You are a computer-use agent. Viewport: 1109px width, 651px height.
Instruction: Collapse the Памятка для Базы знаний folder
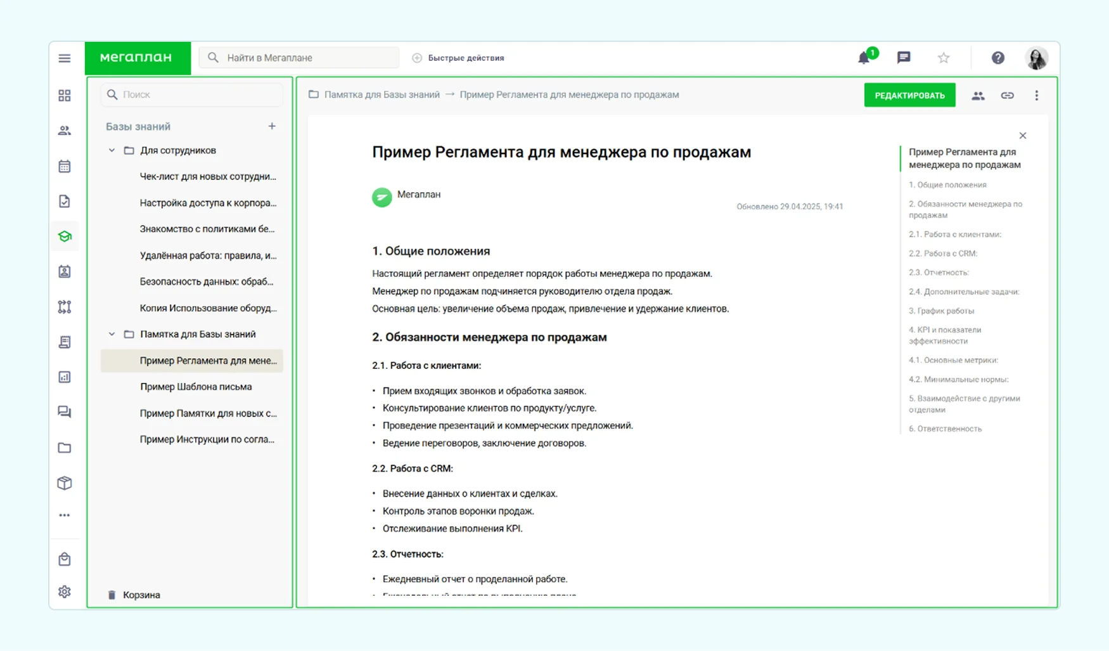point(112,334)
